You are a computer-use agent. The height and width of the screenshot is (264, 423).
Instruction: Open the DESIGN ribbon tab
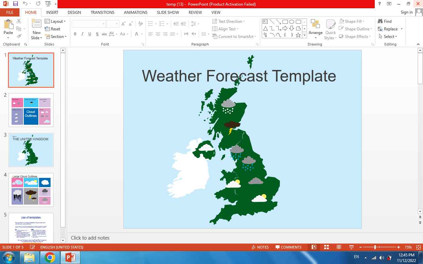74,12
